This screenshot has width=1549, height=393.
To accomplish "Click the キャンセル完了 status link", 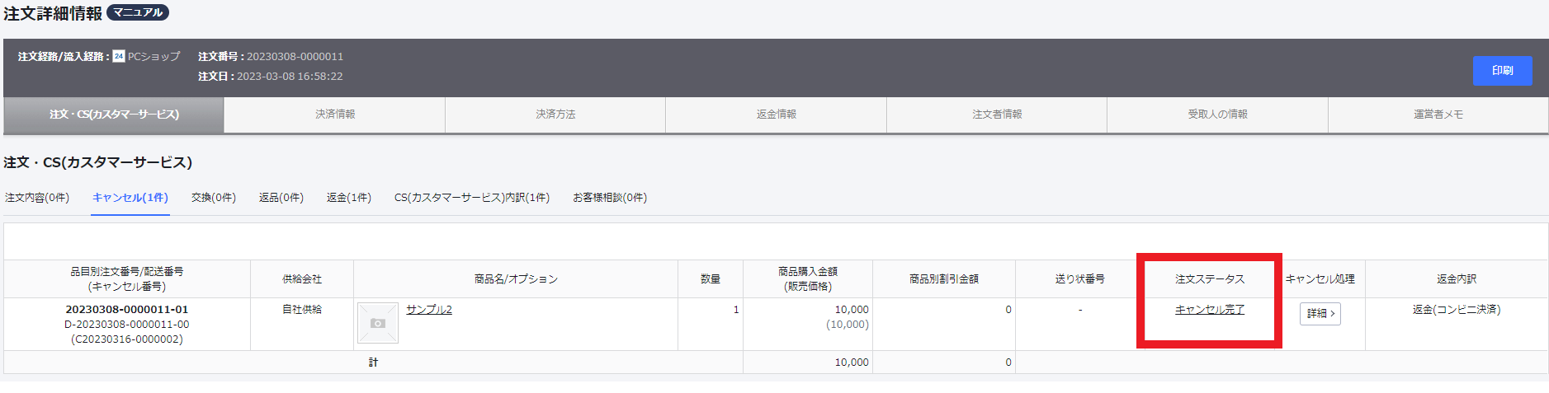I will 1210,310.
